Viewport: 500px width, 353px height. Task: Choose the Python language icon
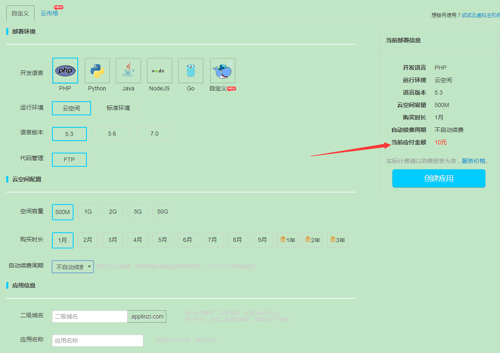(97, 71)
